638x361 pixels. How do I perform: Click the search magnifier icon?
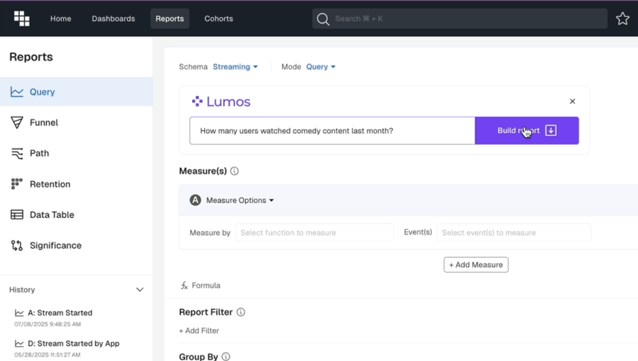tap(323, 19)
